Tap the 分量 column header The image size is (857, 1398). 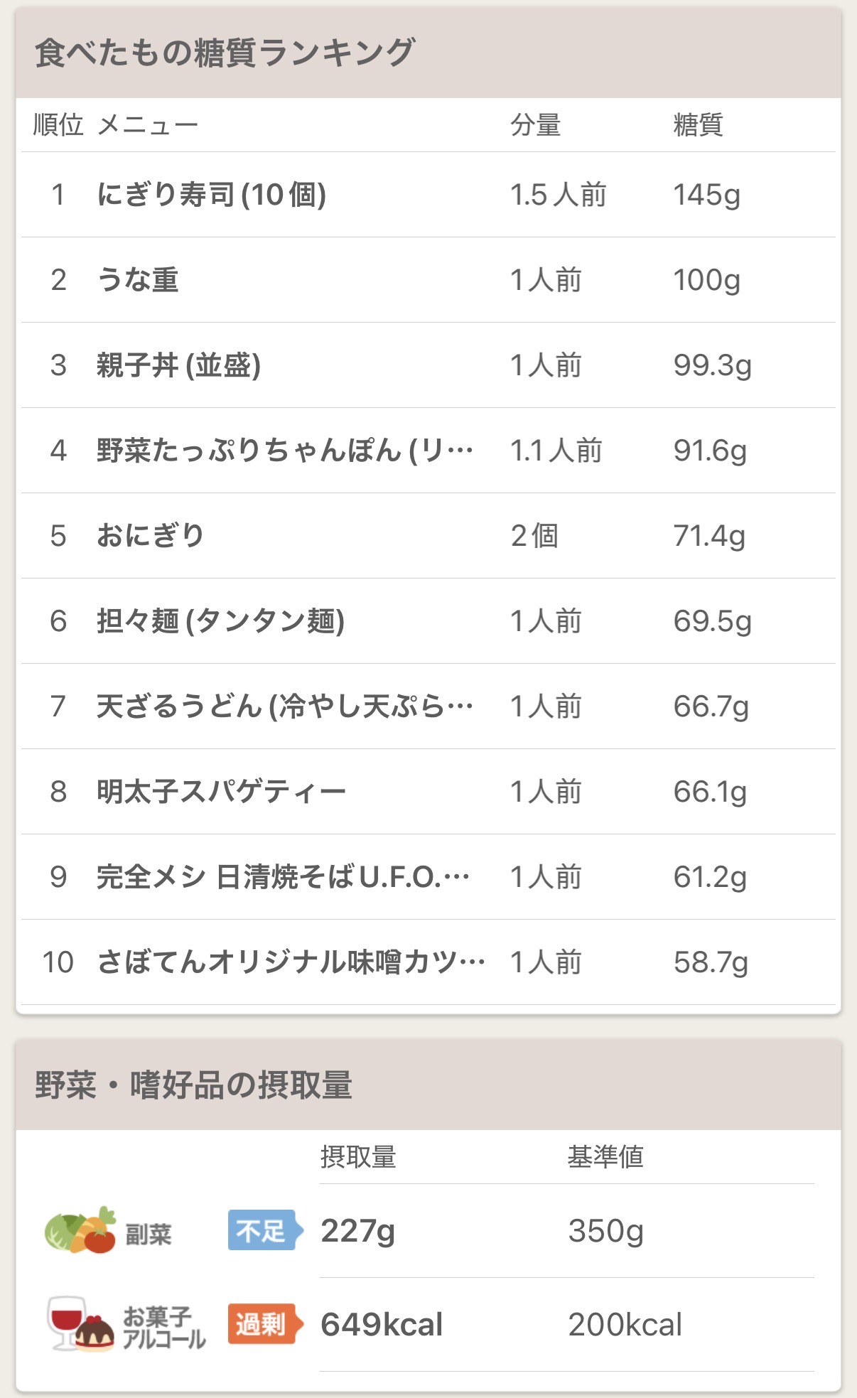point(535,125)
